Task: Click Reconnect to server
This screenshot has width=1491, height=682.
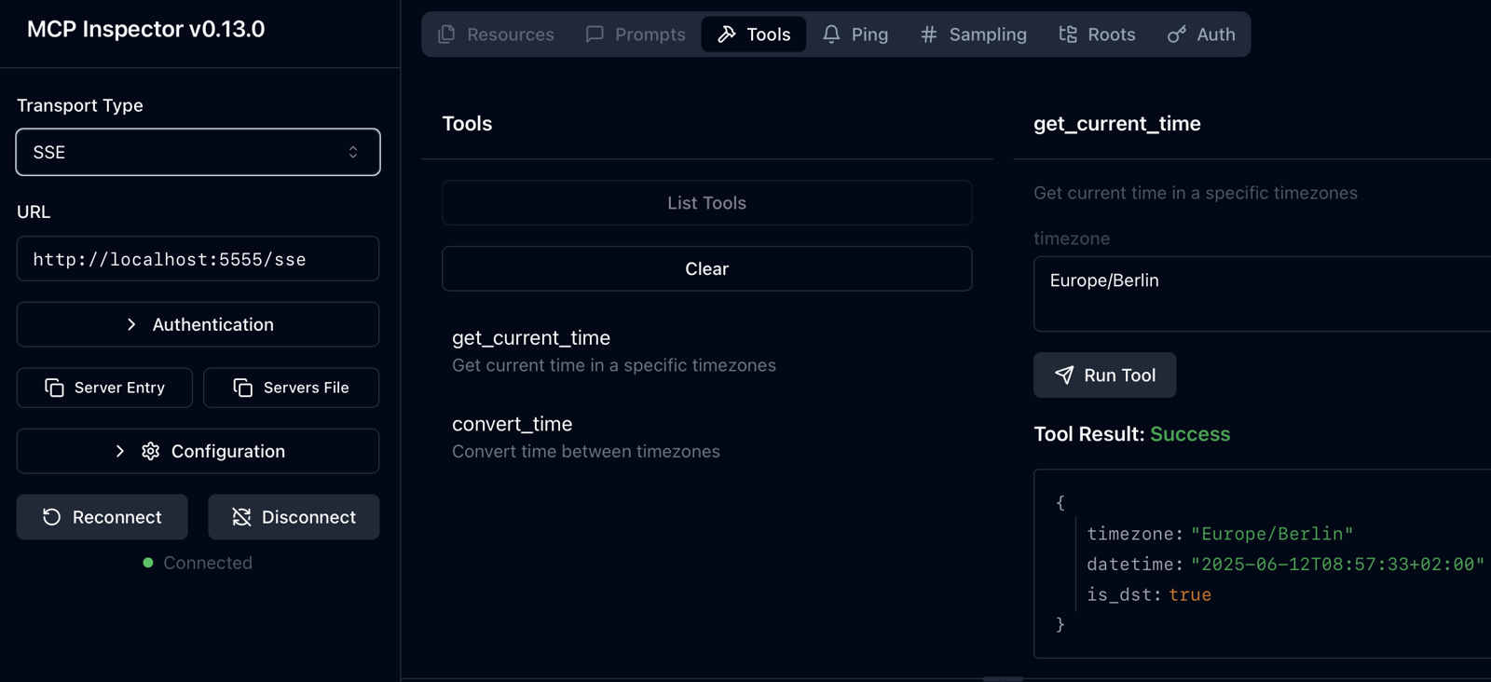Action: tap(103, 517)
